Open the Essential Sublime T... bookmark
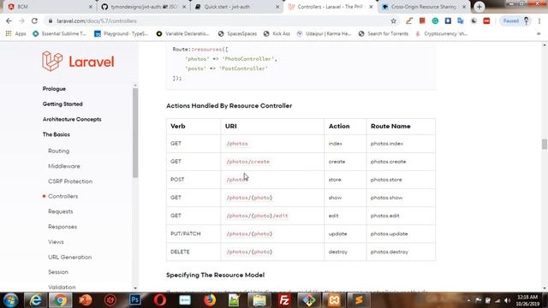 click(59, 34)
